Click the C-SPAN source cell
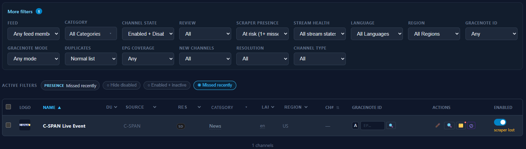526x149 pixels. point(132,126)
